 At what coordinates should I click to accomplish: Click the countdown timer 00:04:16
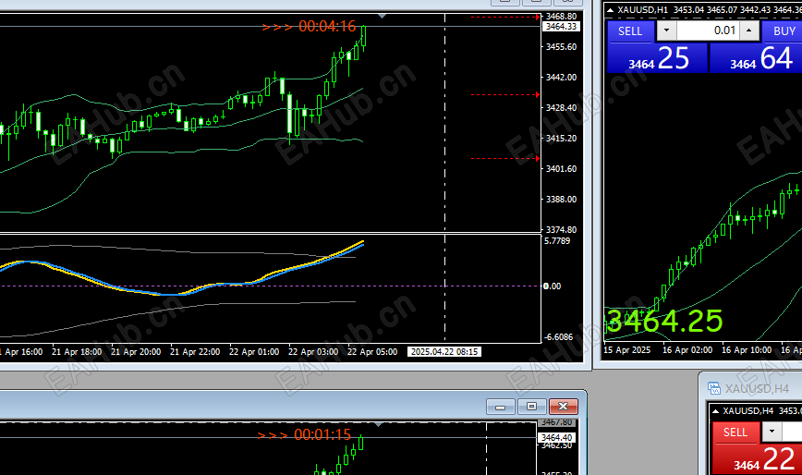(x=327, y=26)
